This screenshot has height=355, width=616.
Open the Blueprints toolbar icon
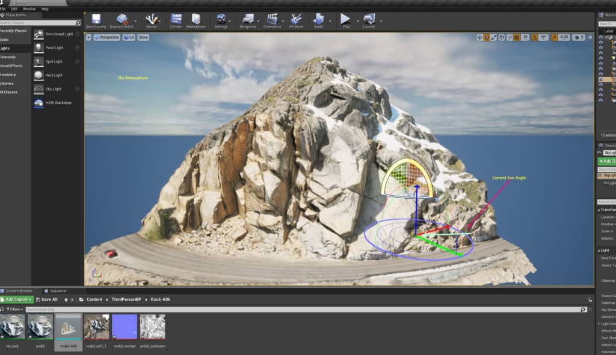coord(248,21)
